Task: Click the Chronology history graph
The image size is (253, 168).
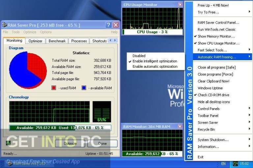Action: [x=49, y=112]
